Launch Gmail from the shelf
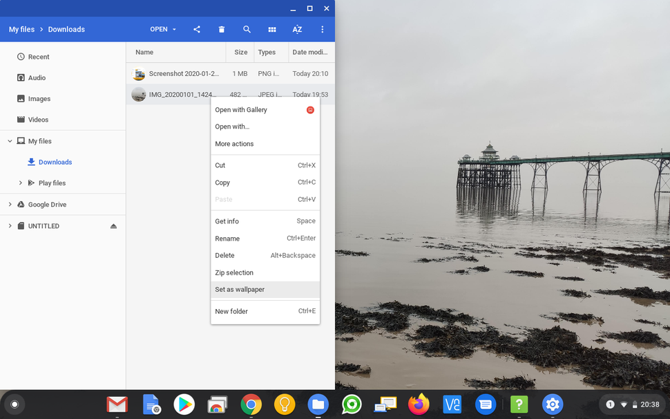This screenshot has width=670, height=419. coord(117,404)
